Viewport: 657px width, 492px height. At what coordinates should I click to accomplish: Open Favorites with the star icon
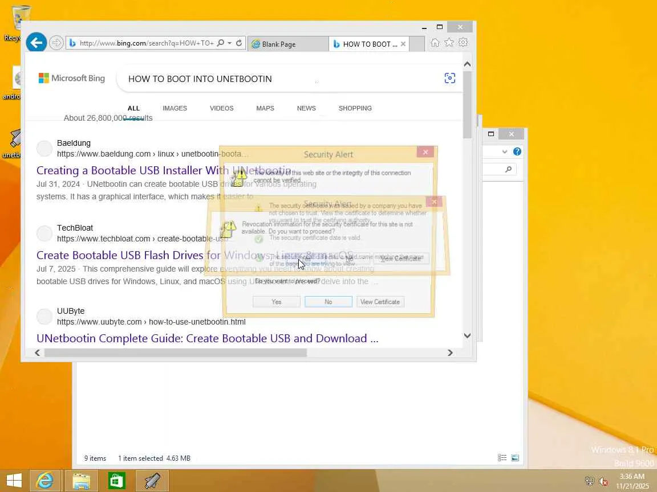tap(449, 42)
